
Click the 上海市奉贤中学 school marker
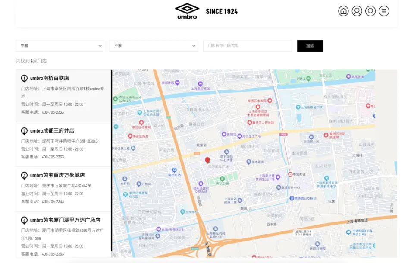298,107
